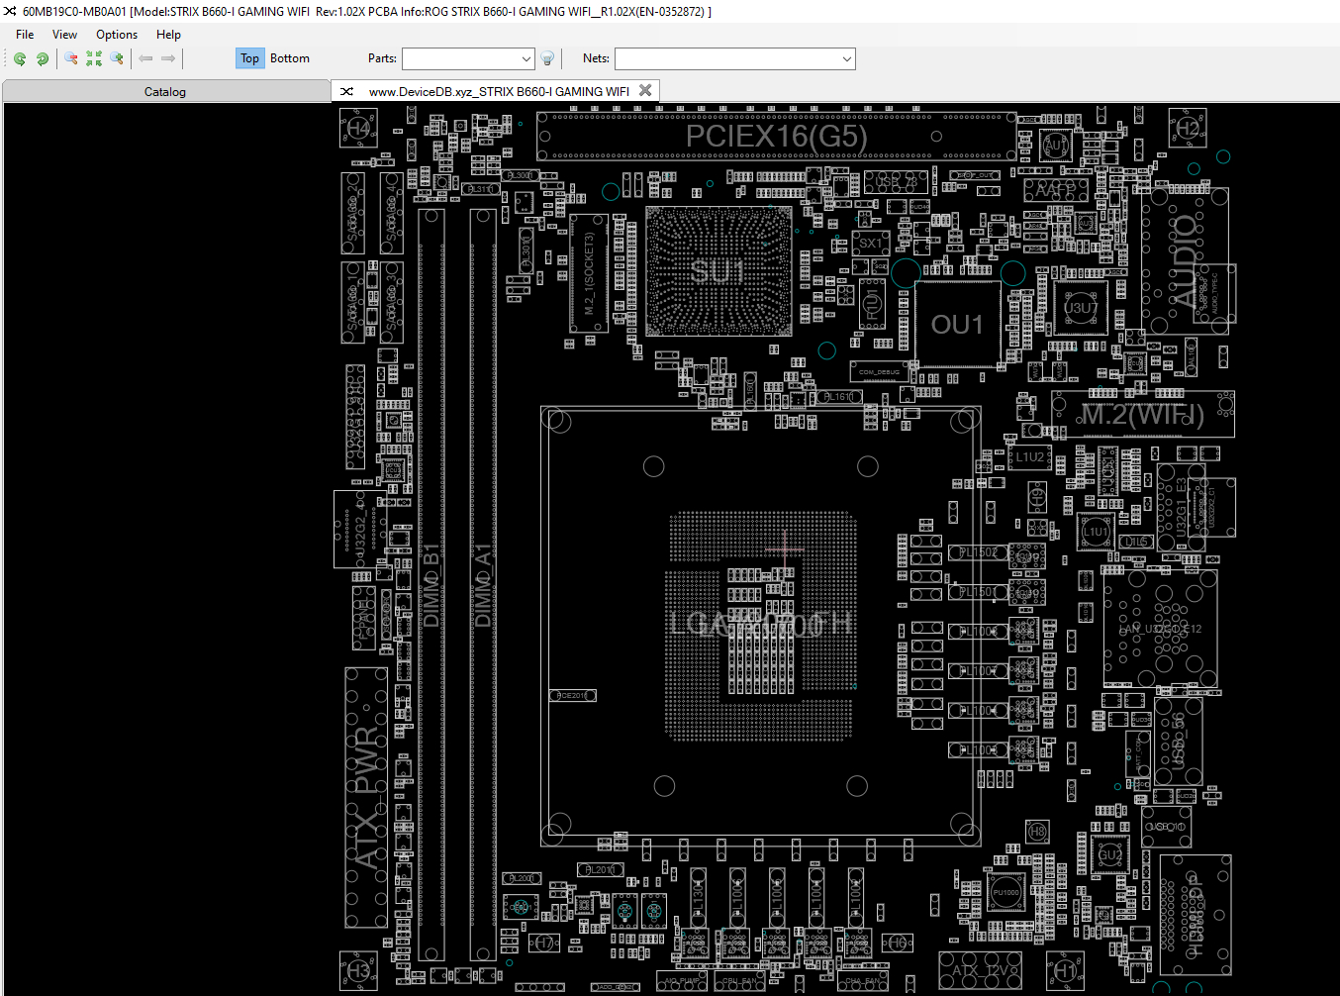The height and width of the screenshot is (996, 1340).
Task: Select the PL1501 inductor
Action: tap(978, 592)
